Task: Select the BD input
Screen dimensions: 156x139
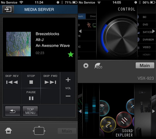Action: (x=147, y=17)
